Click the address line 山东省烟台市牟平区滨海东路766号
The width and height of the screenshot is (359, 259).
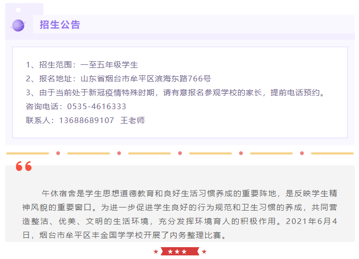146,79
